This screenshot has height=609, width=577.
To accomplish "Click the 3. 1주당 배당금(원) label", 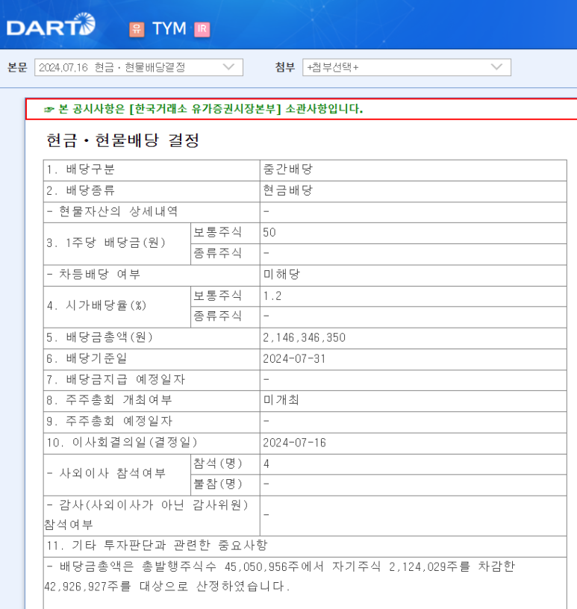I will coord(106,243).
